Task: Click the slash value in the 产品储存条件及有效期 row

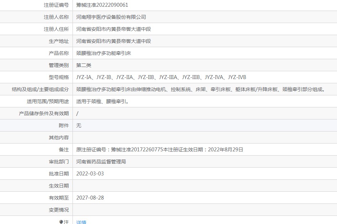Action: point(77,113)
